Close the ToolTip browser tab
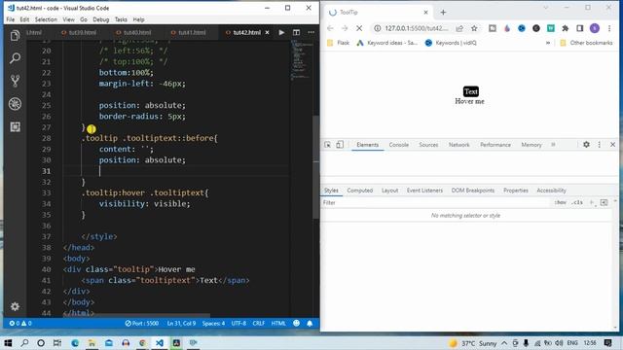 pos(425,13)
